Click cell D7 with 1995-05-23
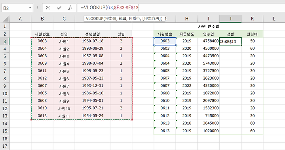285x150 pixels. point(93,71)
